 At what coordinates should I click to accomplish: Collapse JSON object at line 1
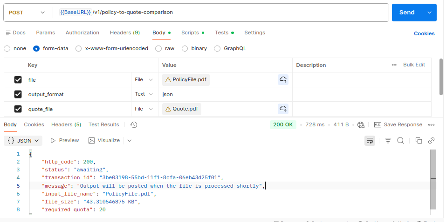pos(31,154)
